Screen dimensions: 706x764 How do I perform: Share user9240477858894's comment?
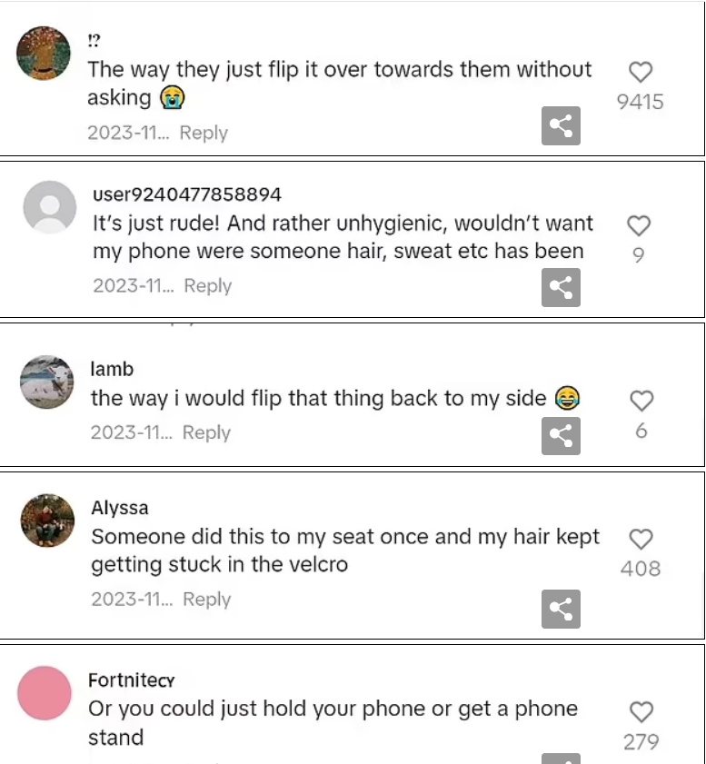click(x=561, y=287)
